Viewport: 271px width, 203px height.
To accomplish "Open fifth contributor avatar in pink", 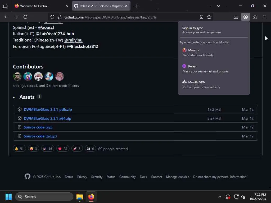I will [60, 76].
